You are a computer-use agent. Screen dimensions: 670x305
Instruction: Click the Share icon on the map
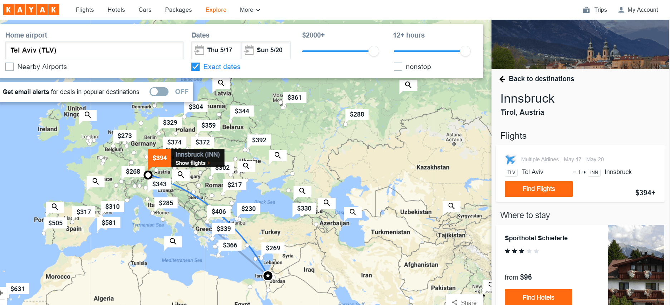click(x=455, y=302)
